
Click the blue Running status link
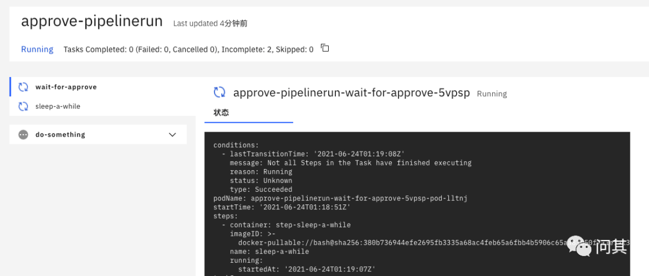click(x=37, y=49)
